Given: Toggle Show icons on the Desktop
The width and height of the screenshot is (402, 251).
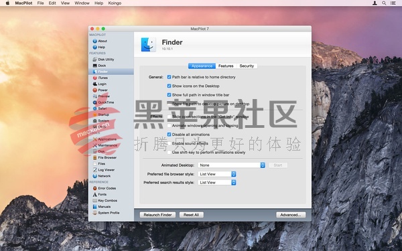Looking at the screenshot, I should [169, 86].
